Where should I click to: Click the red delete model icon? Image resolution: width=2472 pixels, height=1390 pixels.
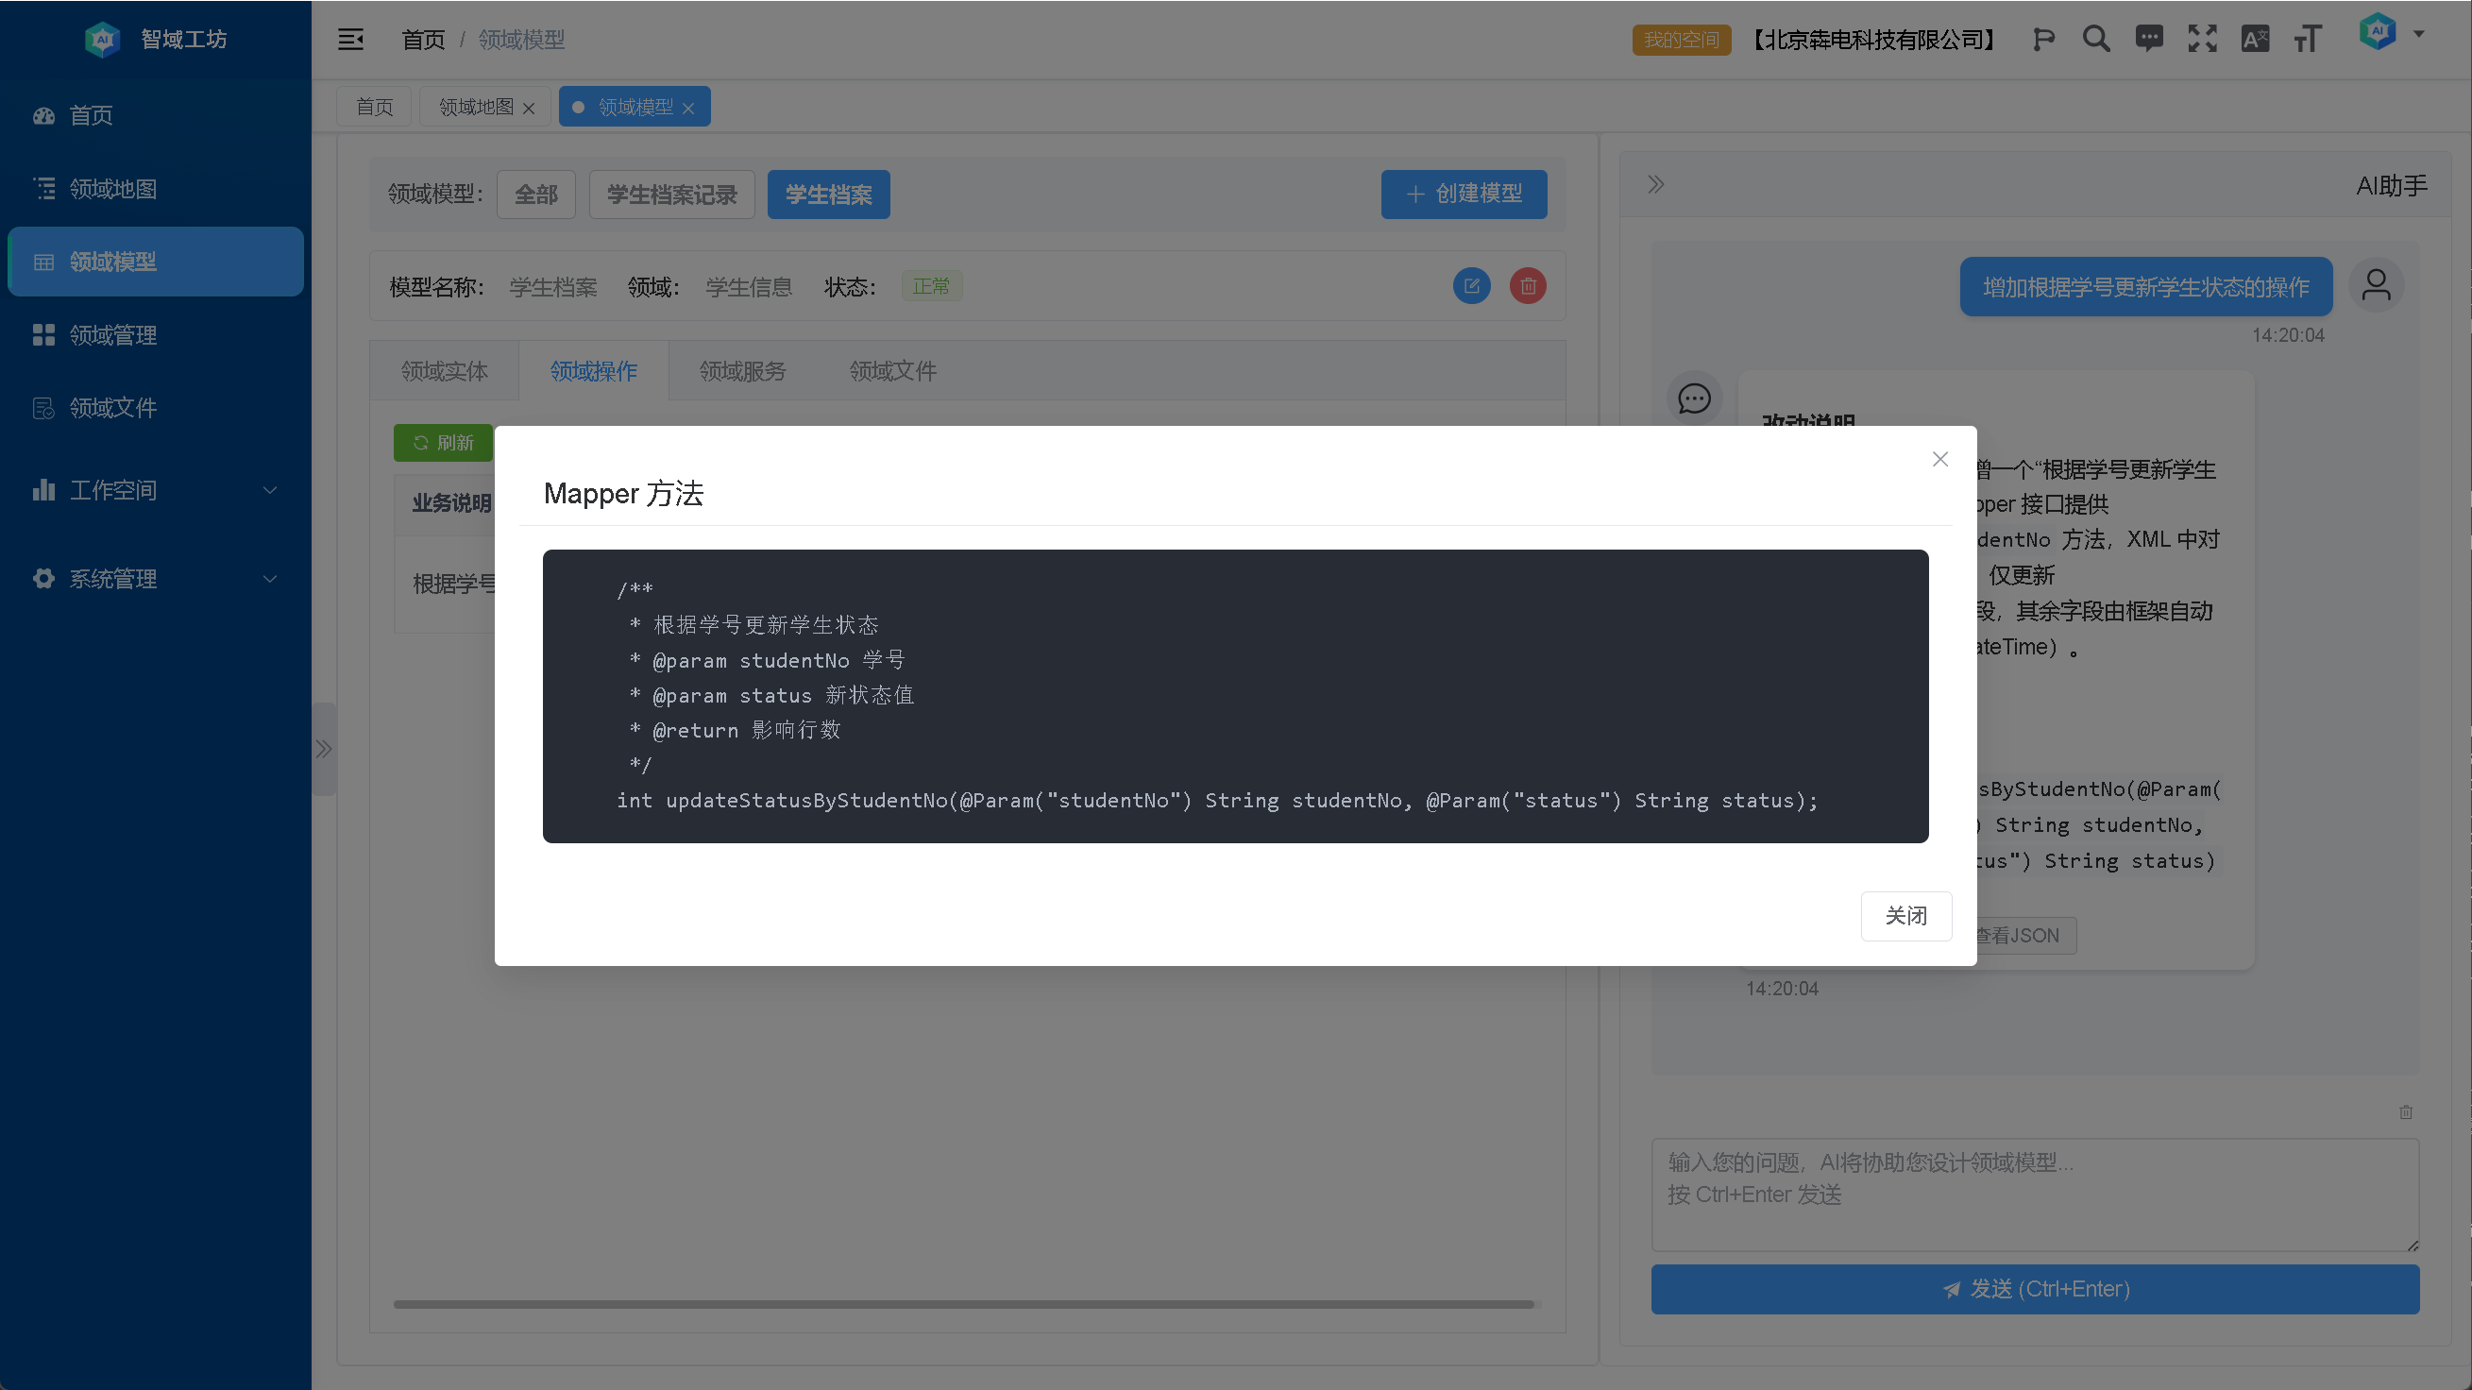click(x=1528, y=286)
